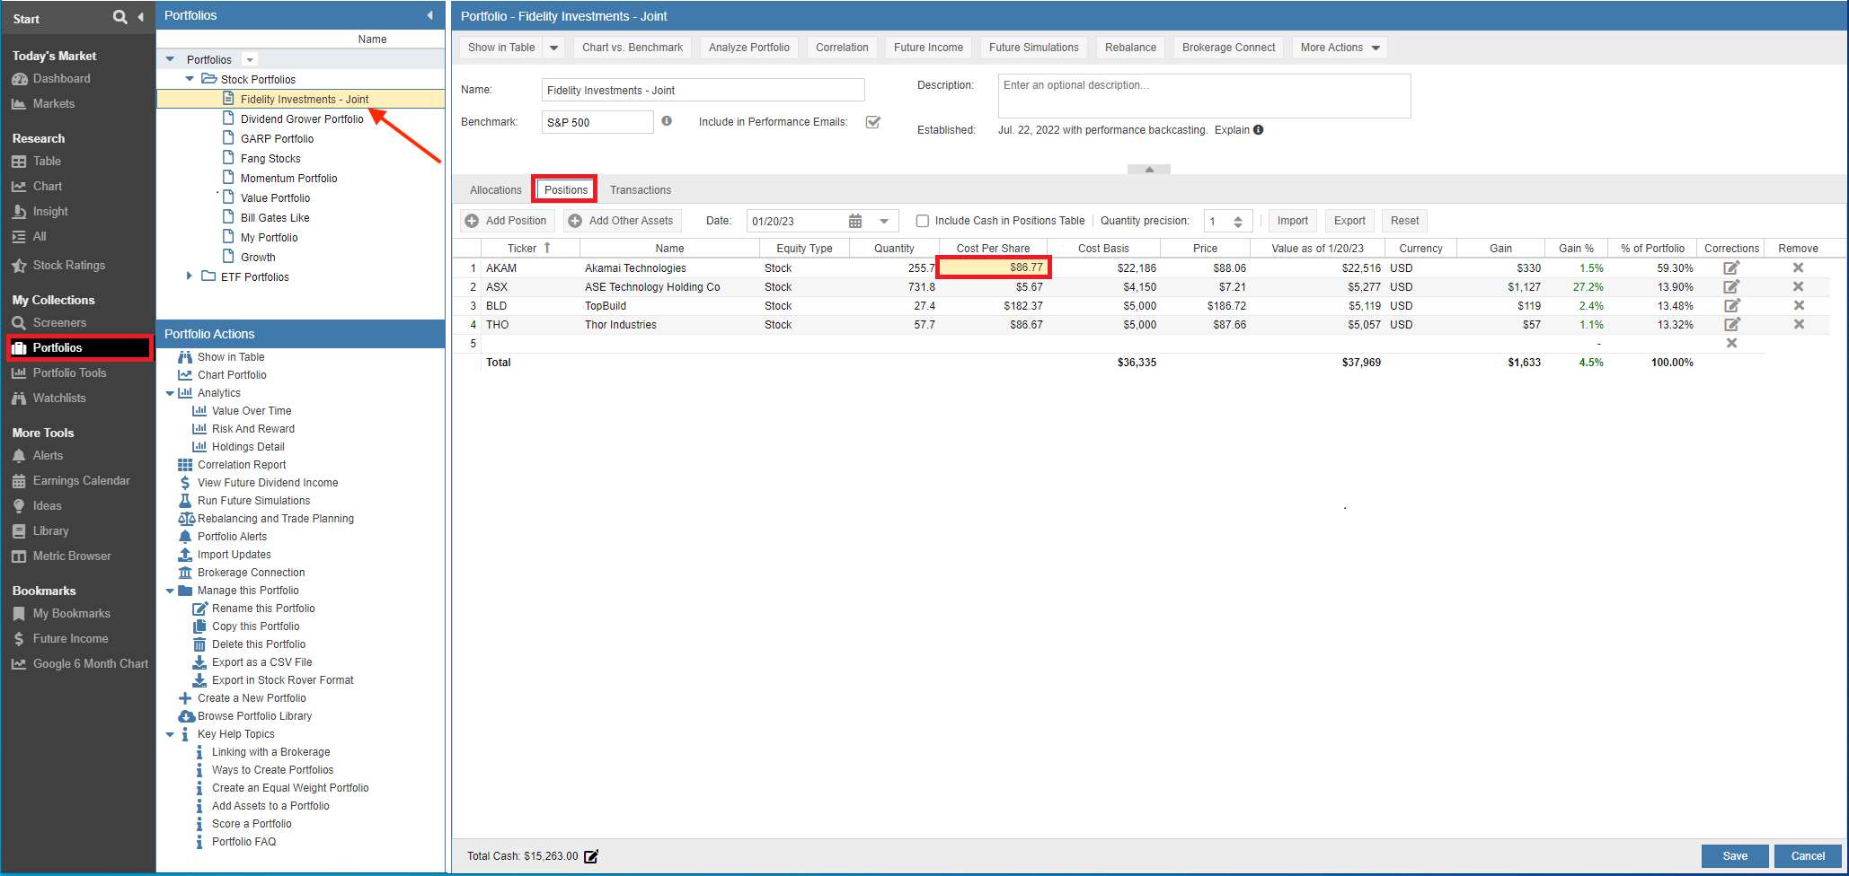Open the More Actions dropdown
This screenshot has height=876, width=1849.
pyautogui.click(x=1340, y=48)
